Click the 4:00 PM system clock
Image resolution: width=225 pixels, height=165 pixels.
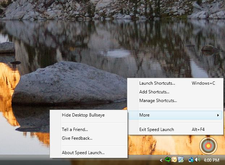tap(212, 160)
